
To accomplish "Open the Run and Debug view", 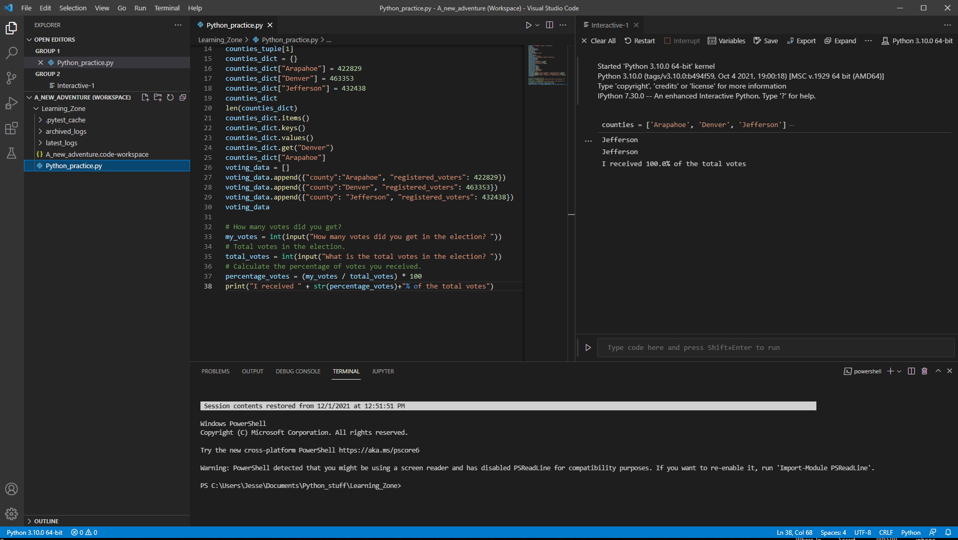I will pos(11,103).
